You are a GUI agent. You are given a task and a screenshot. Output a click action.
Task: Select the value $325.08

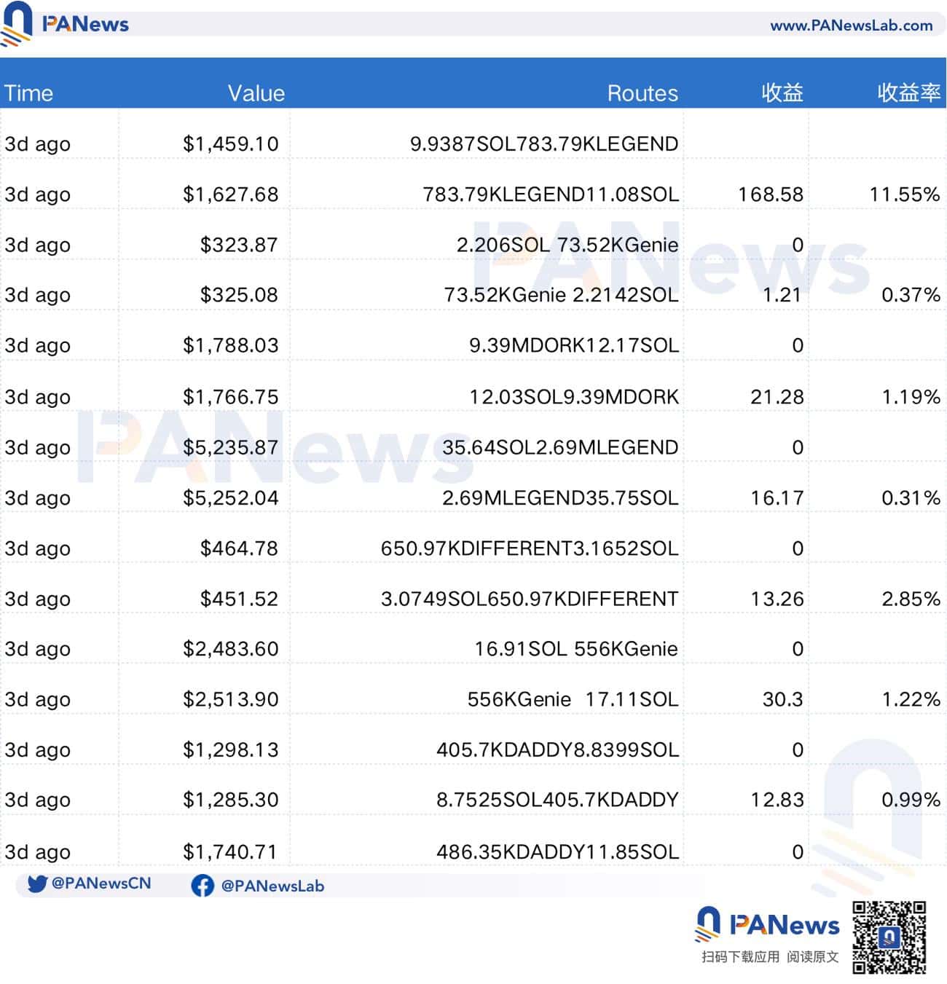(239, 295)
